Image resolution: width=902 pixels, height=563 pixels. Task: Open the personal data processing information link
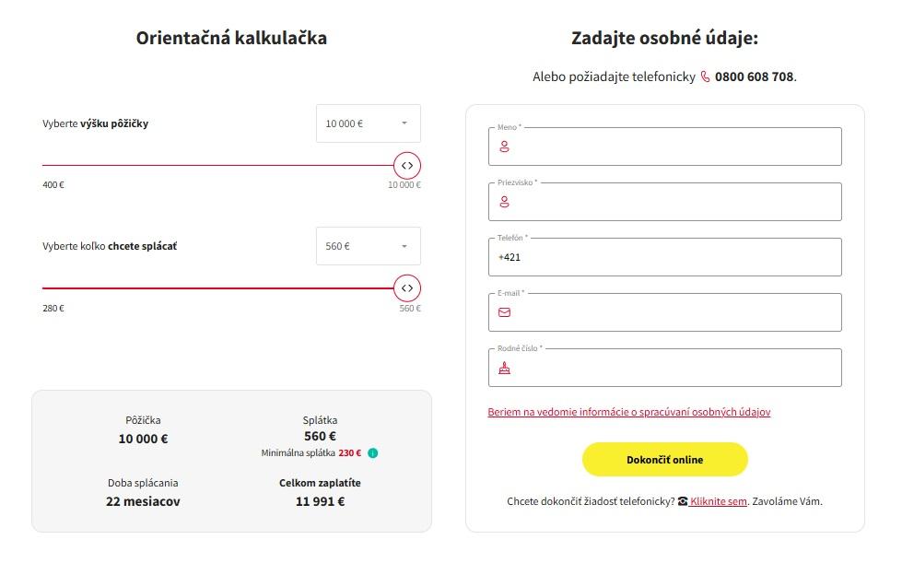[x=629, y=412]
